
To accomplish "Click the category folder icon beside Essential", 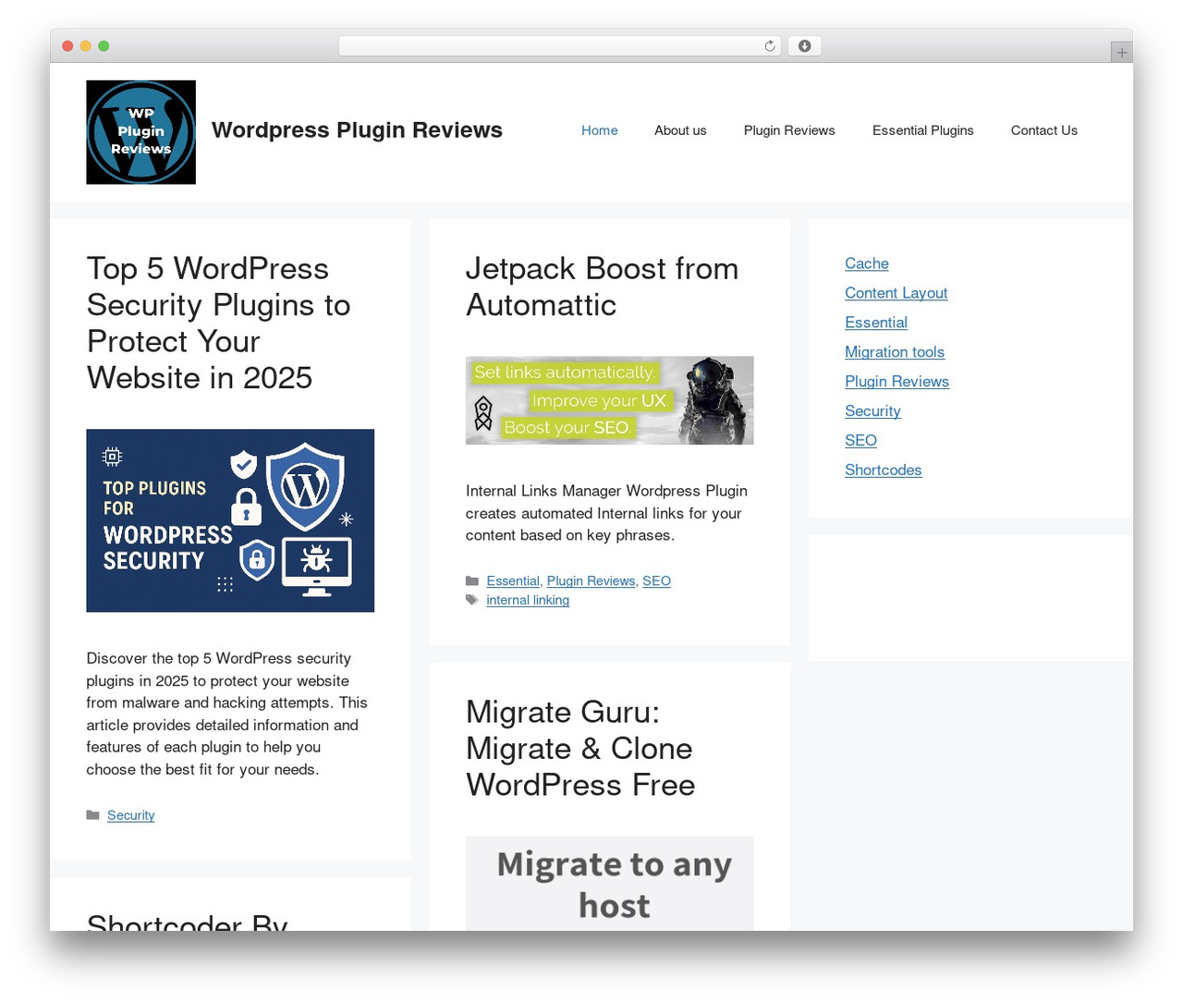I will pos(472,581).
